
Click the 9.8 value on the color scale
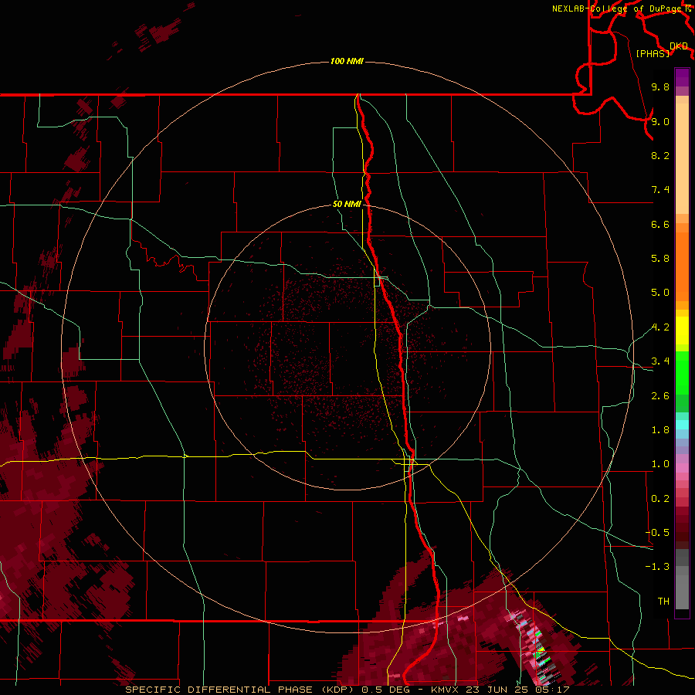[660, 86]
